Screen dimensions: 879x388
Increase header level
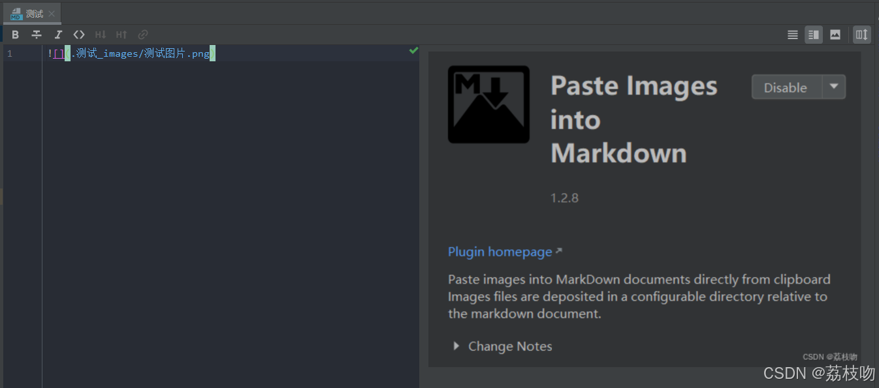(121, 35)
